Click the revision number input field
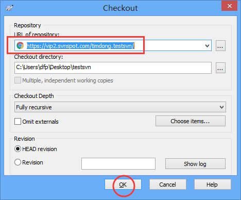Viewport: 241px width, 200px height. (x=118, y=163)
